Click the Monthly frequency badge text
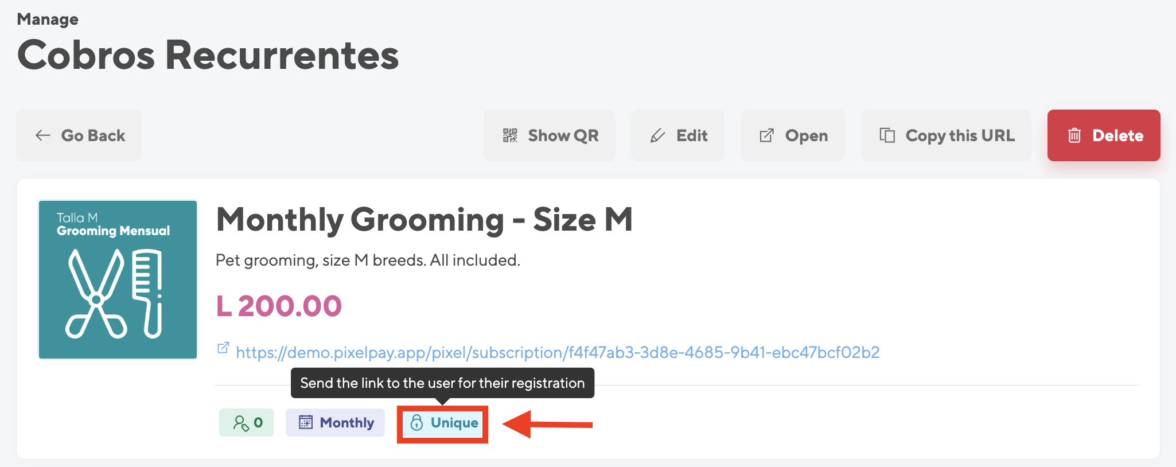 coord(347,423)
